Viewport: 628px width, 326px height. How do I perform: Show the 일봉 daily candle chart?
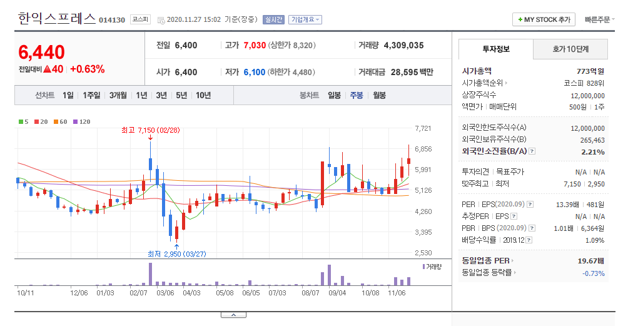(x=334, y=95)
